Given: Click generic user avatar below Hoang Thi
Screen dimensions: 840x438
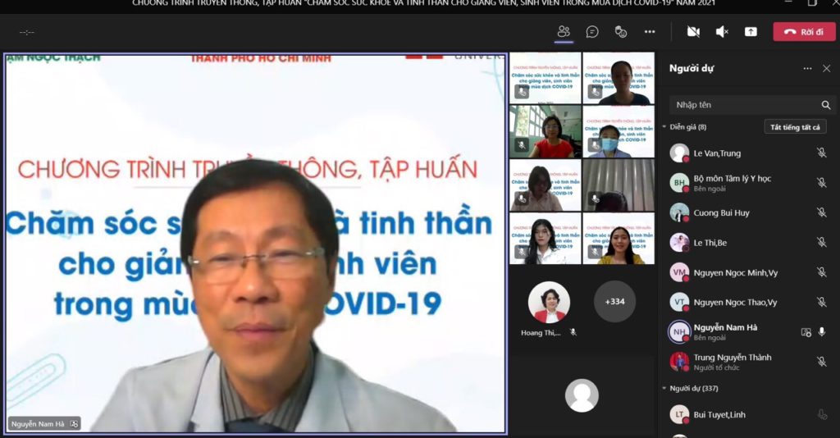Looking at the screenshot, I should pyautogui.click(x=582, y=395).
